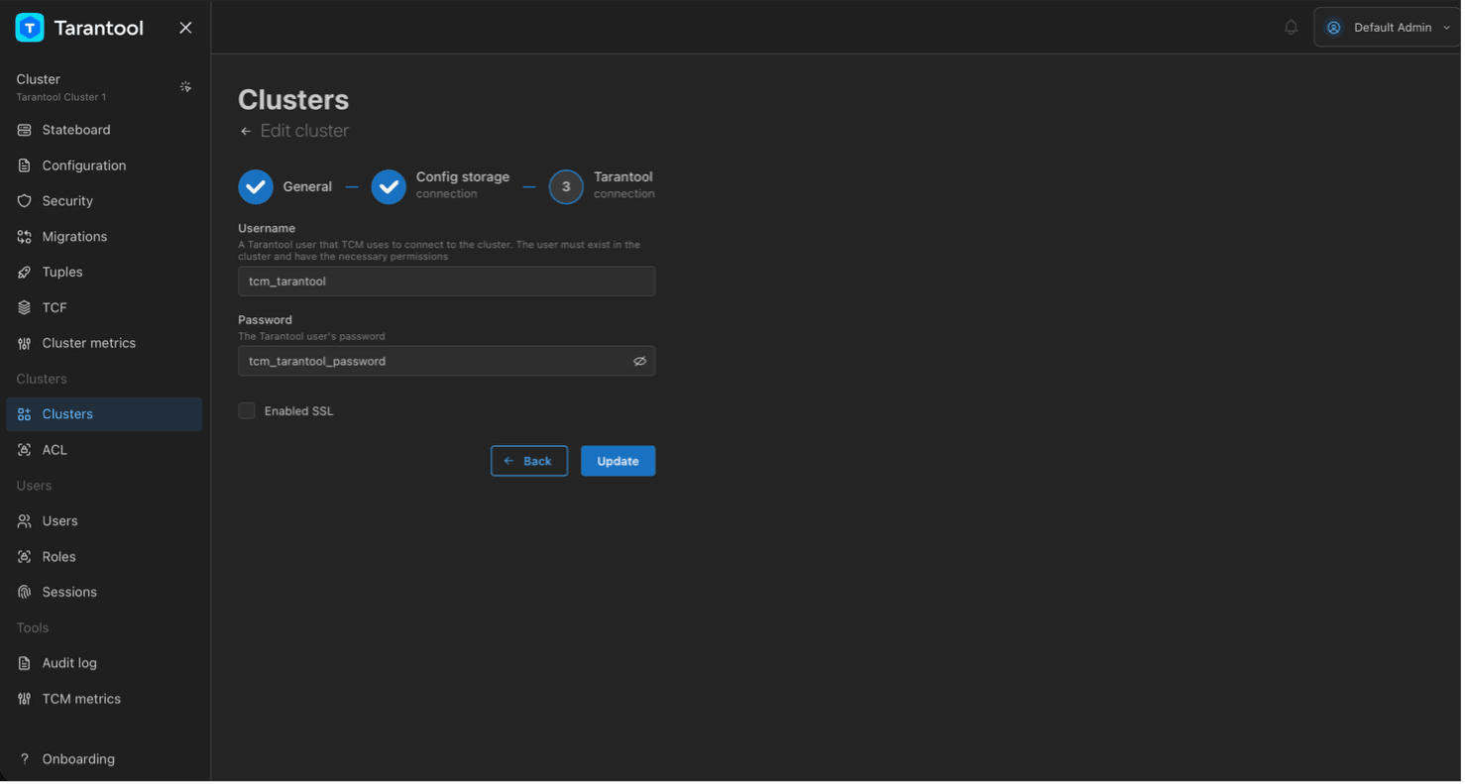This screenshot has width=1465, height=784.
Task: Click the Sessions fingerprint icon
Action: [25, 594]
